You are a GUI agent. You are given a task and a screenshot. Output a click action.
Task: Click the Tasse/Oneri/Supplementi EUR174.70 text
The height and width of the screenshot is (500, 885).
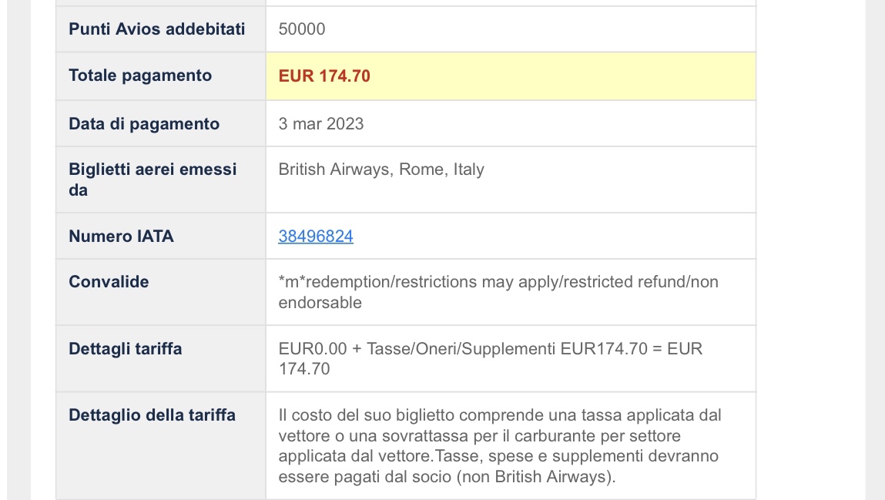[x=507, y=349]
